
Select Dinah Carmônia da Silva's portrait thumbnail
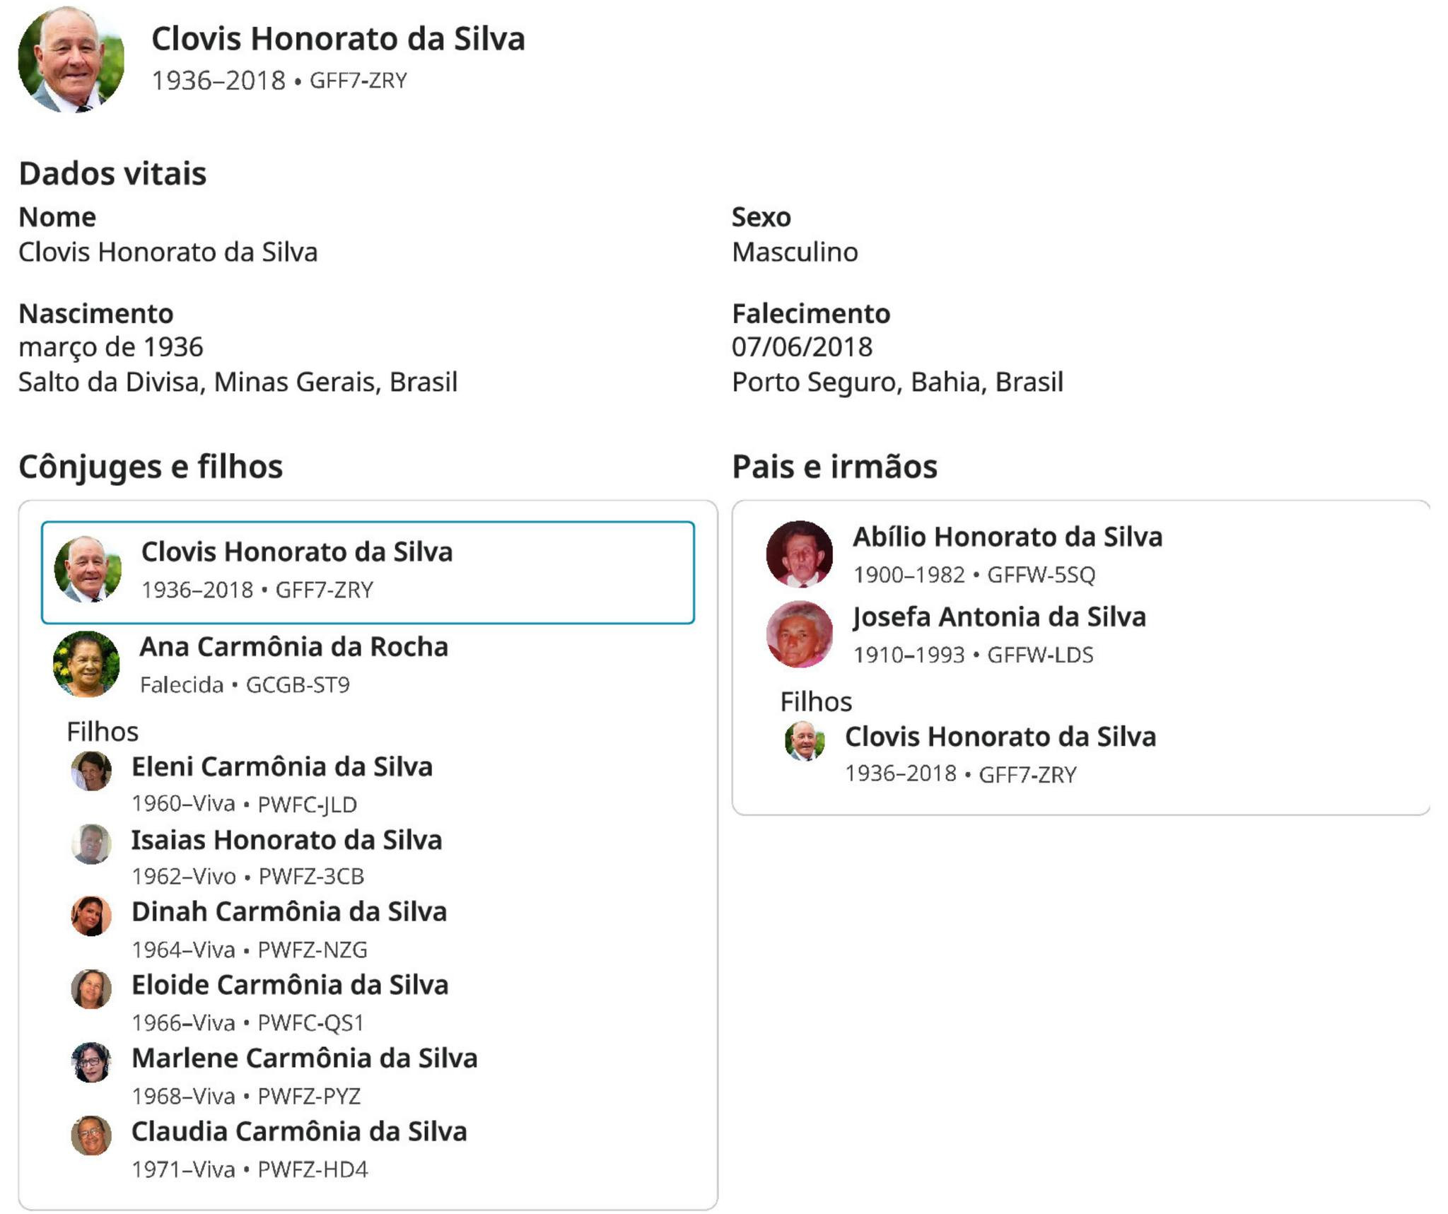click(91, 916)
